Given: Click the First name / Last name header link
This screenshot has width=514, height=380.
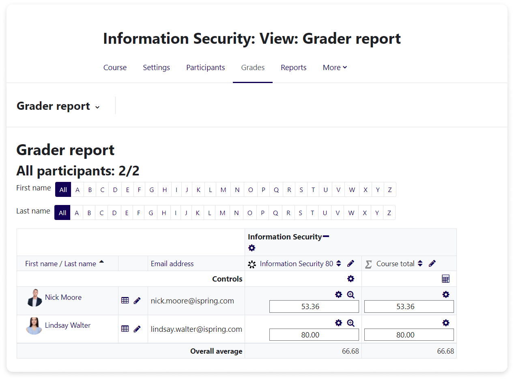Looking at the screenshot, I should point(60,264).
